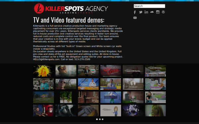Select the first carousel page dot
199x124 pixels.
click(x=97, y=119)
